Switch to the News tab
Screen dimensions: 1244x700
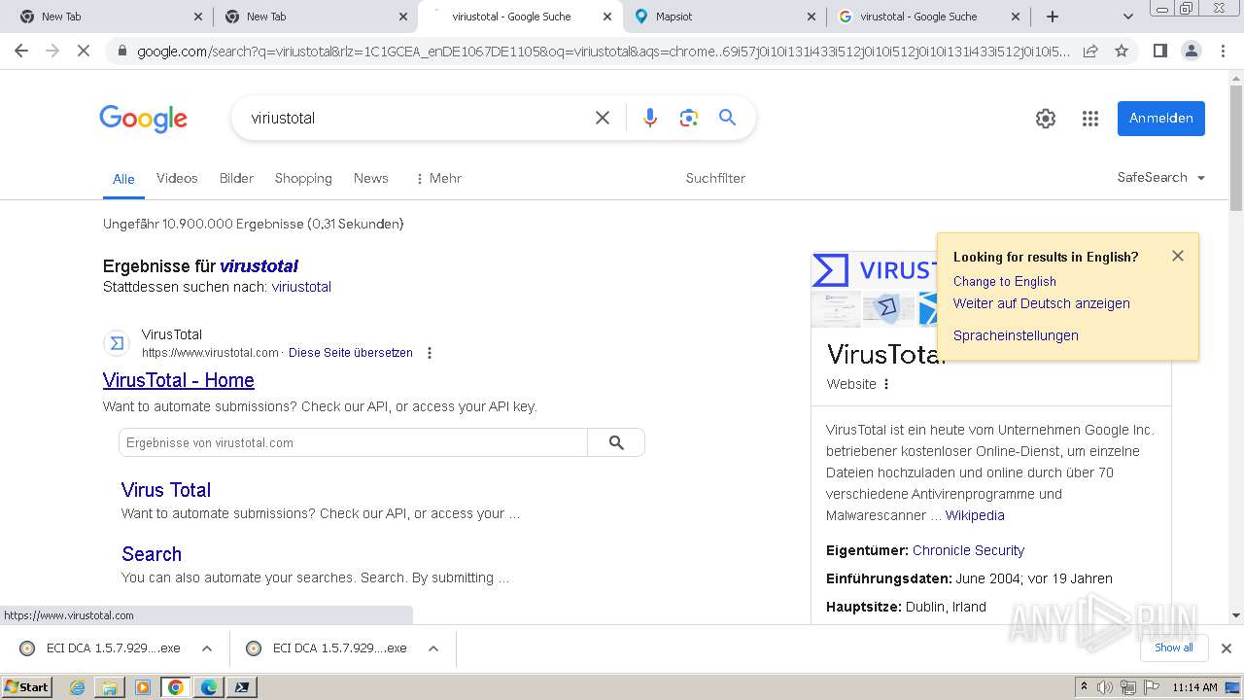pos(371,178)
